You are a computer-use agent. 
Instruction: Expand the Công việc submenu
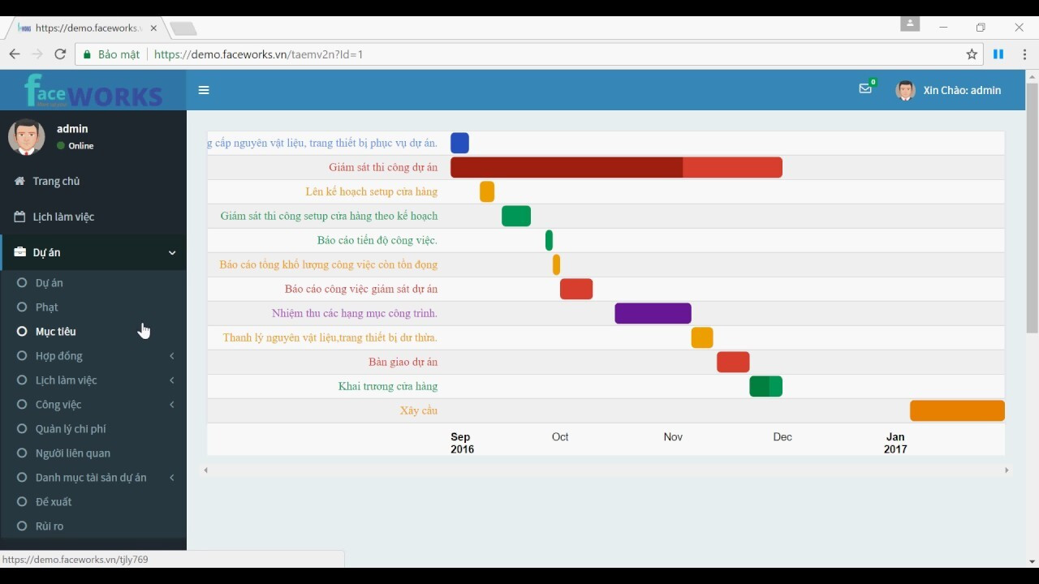(58, 405)
